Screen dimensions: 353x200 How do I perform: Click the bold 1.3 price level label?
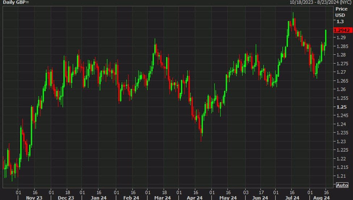[340, 21]
